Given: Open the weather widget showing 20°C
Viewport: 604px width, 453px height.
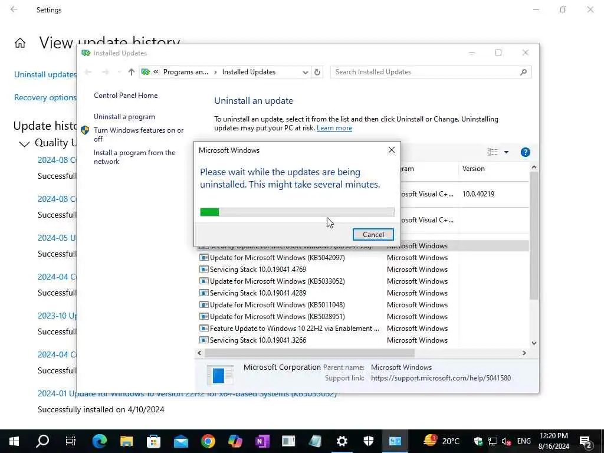Looking at the screenshot, I should pos(441,441).
